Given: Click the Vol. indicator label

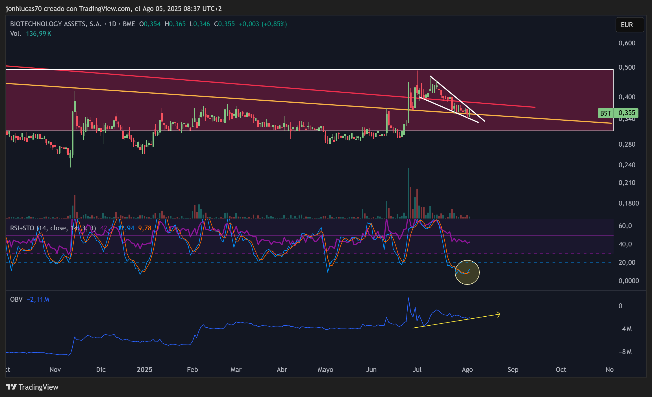Looking at the screenshot, I should (x=16, y=34).
